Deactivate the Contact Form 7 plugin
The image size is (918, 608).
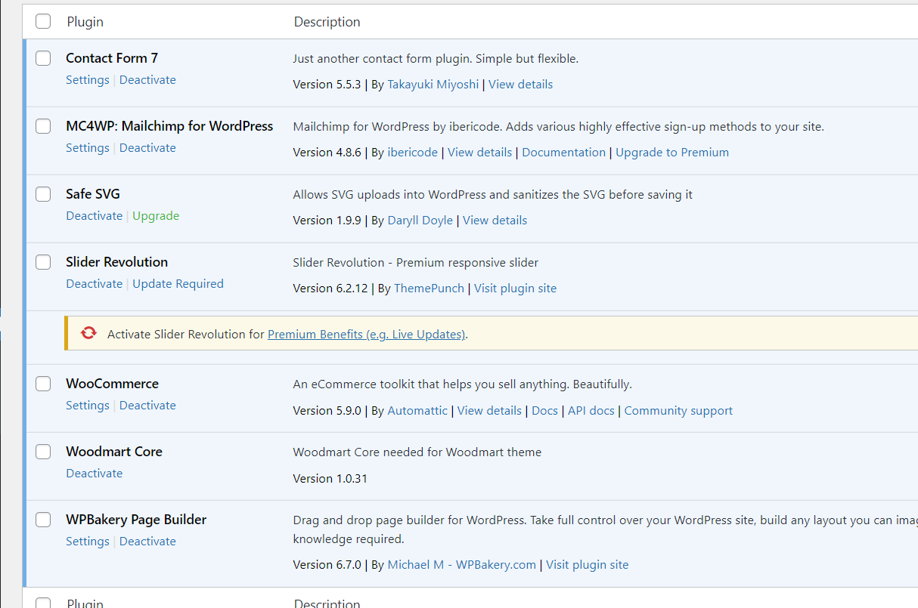pos(147,80)
